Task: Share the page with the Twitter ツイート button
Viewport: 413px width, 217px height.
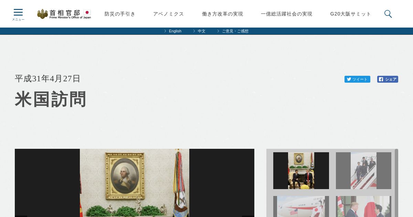Action: [x=357, y=79]
